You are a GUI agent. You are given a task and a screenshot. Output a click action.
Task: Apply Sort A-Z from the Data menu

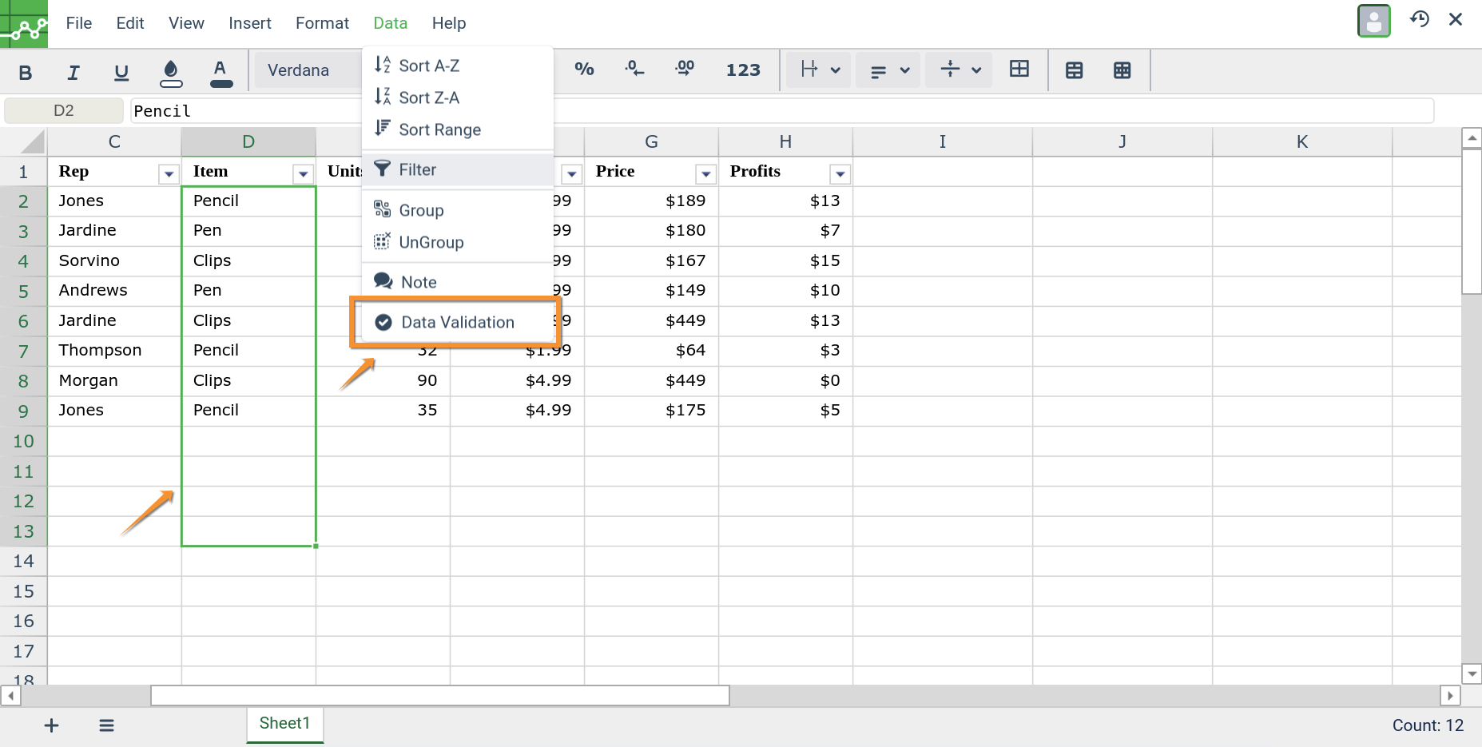[428, 65]
